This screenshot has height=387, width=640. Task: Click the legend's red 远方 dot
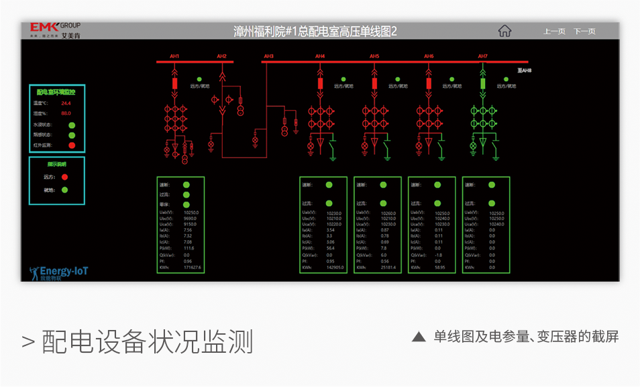64,177
